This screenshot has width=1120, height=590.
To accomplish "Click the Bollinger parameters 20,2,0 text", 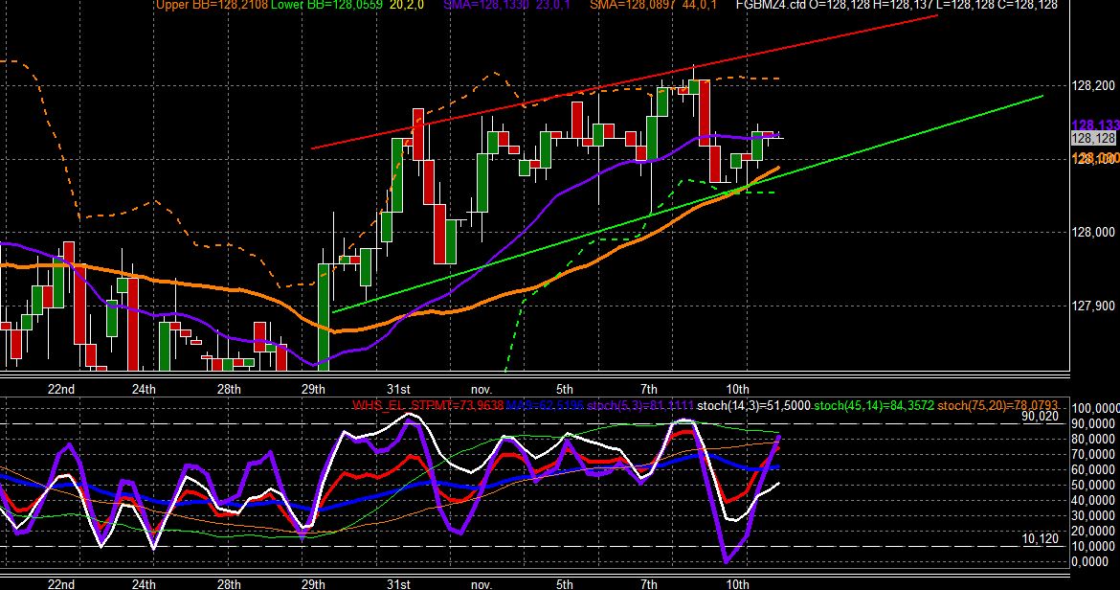I will (406, 5).
